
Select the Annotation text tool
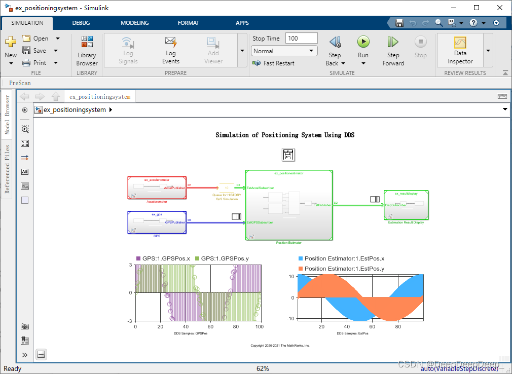pos(25,172)
